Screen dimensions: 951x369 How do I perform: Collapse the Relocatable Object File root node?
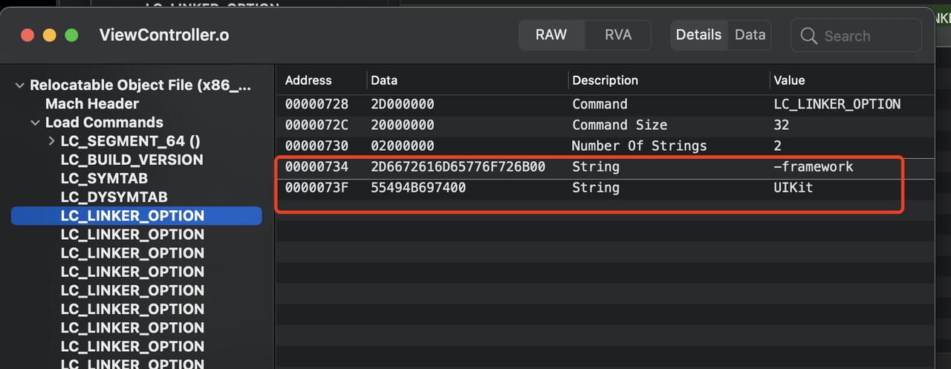pos(19,85)
